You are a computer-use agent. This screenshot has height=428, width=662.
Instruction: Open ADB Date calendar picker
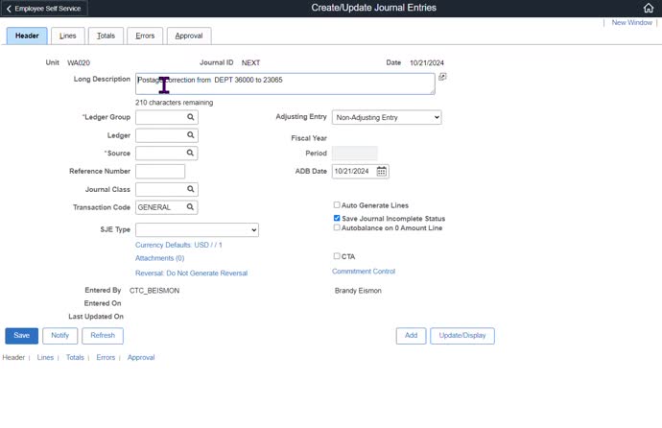coord(382,171)
